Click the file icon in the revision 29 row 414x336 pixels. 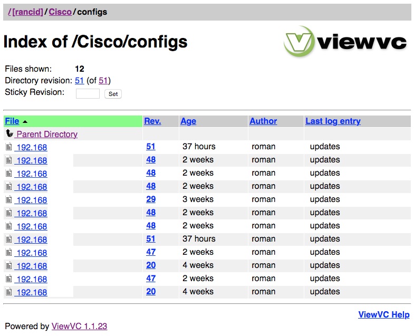(x=8, y=200)
